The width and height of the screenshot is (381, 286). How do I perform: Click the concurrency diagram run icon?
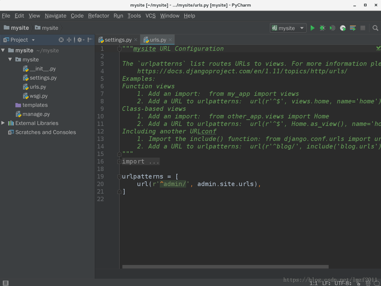tap(353, 28)
